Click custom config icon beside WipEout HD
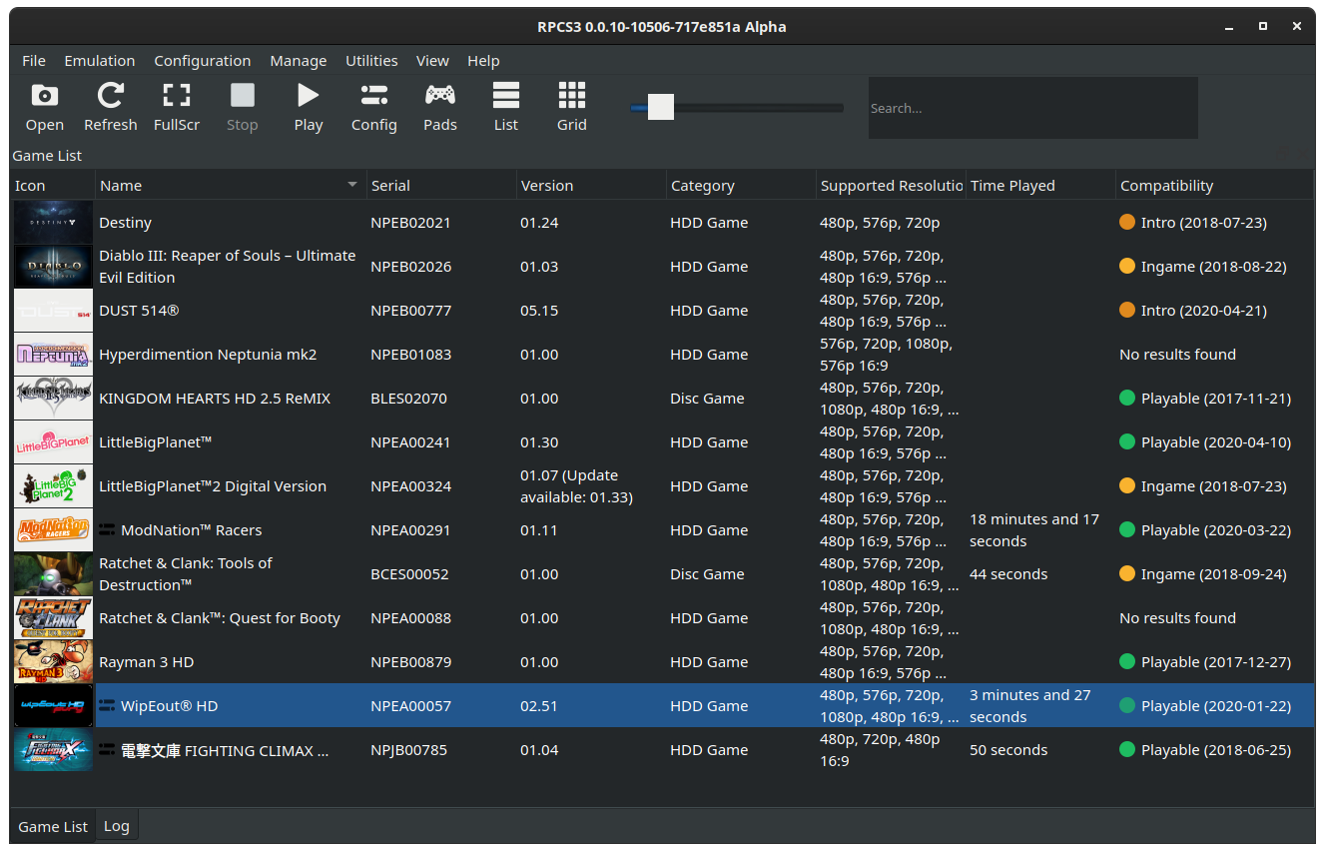Viewport: 1325px width, 853px height. pyautogui.click(x=107, y=706)
